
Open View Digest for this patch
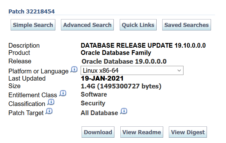pyautogui.click(x=188, y=132)
